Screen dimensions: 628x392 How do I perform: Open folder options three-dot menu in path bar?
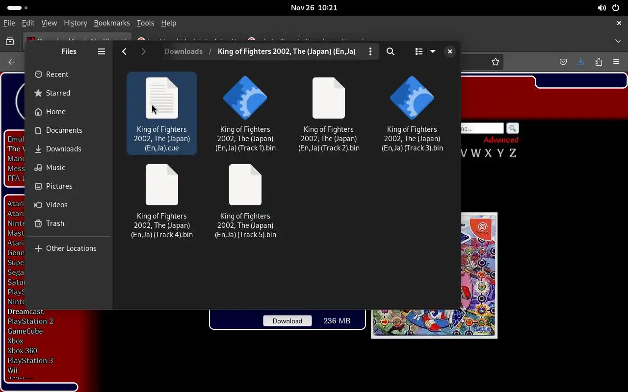point(370,51)
